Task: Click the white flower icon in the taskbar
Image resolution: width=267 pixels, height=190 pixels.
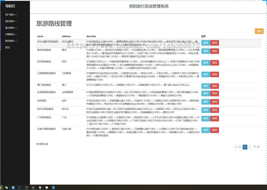Action: pos(47,187)
